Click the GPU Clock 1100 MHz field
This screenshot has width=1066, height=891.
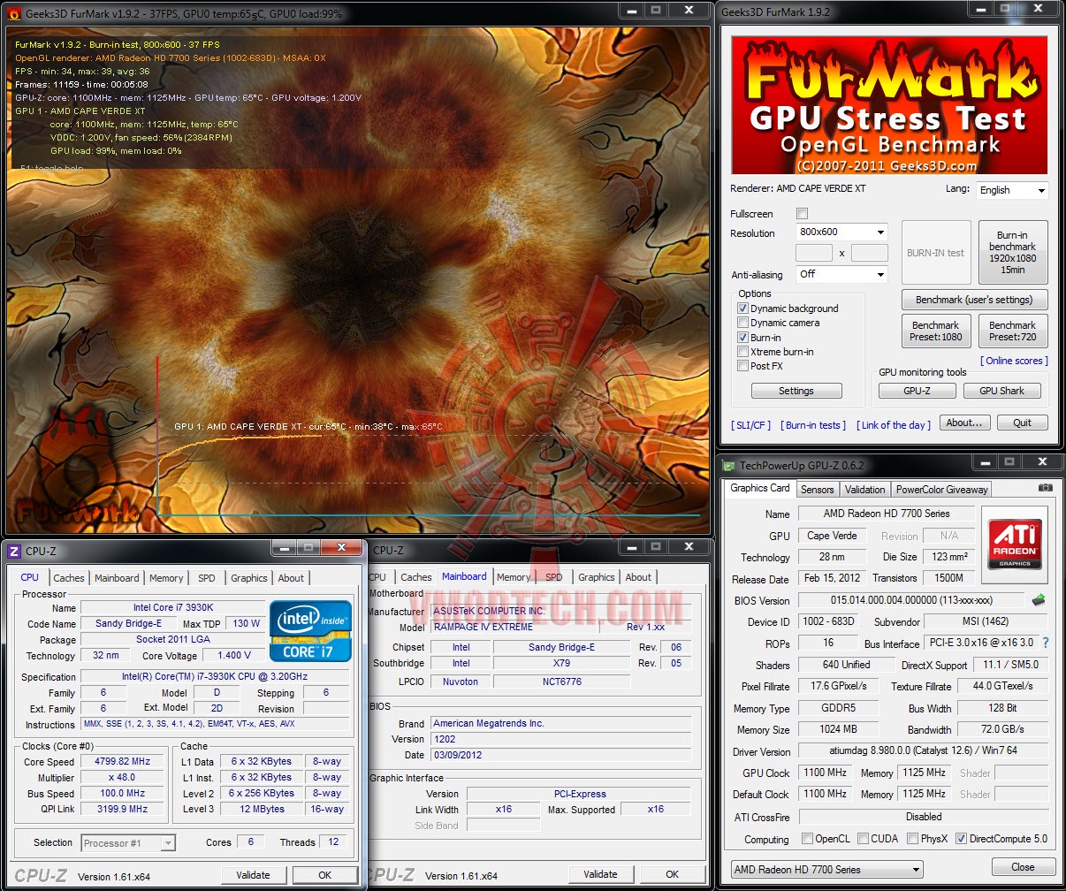(x=825, y=773)
